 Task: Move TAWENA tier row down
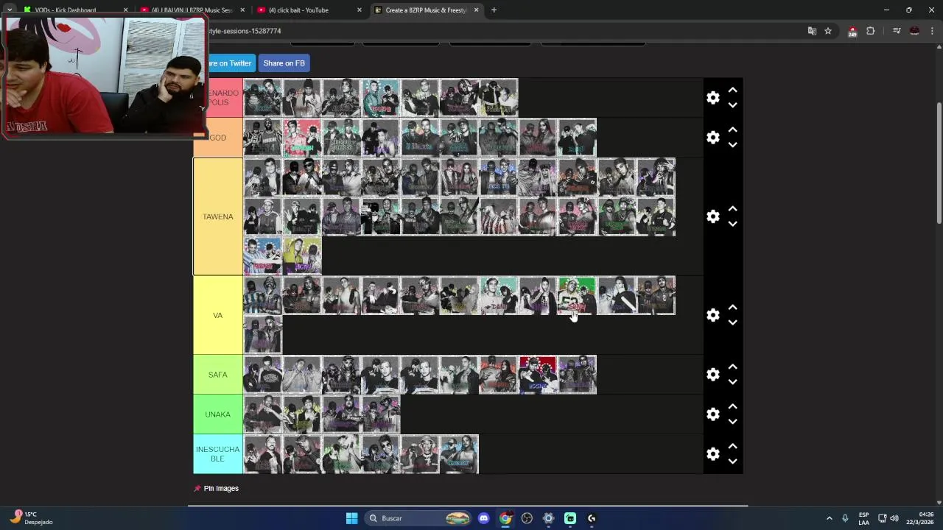[x=732, y=224]
